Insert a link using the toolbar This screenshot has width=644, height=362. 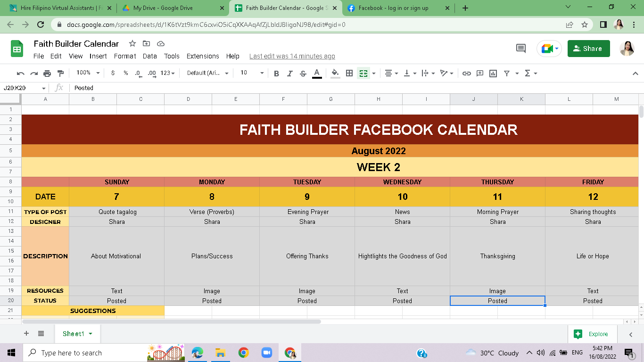[467, 73]
